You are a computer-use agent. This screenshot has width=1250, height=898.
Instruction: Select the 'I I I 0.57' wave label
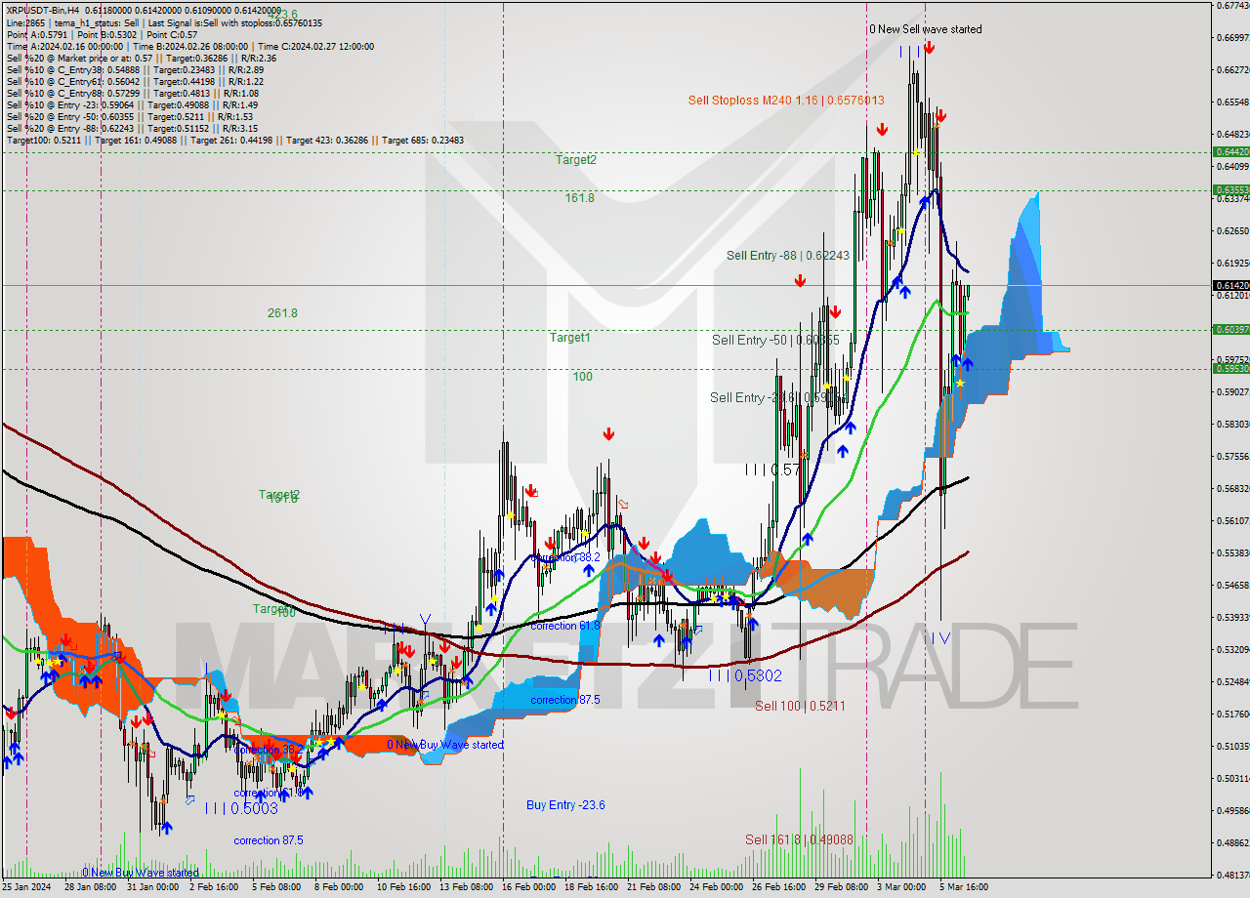tap(772, 470)
